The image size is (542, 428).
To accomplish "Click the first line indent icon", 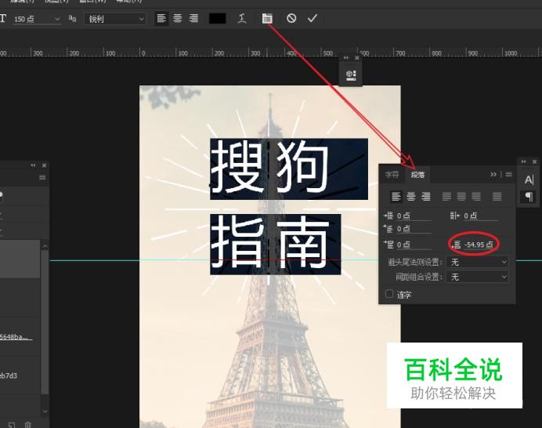I will pos(388,228).
